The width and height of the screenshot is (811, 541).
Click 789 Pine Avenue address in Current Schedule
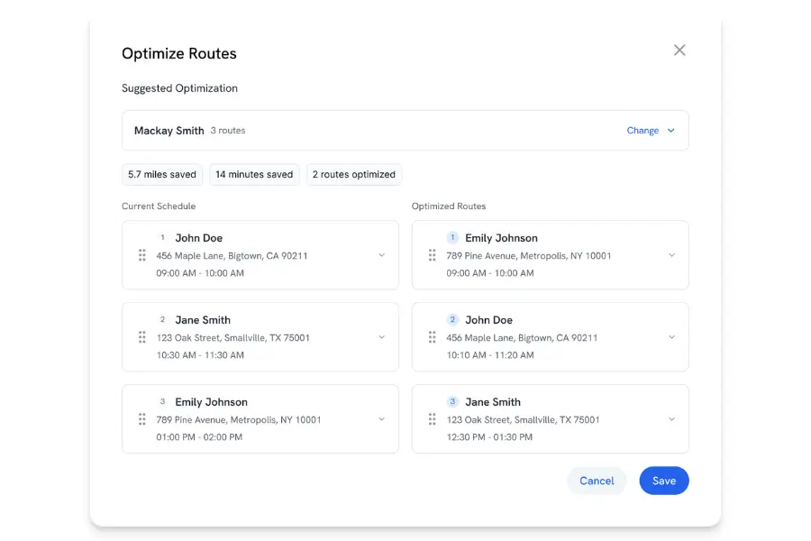tap(239, 420)
